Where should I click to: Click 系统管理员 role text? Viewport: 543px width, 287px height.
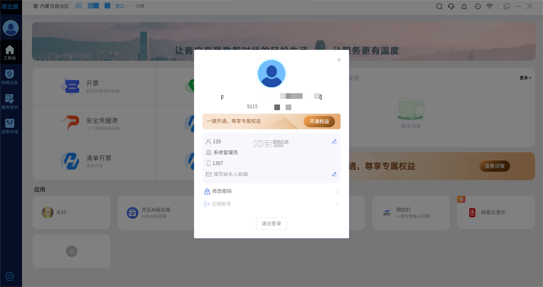coord(225,153)
